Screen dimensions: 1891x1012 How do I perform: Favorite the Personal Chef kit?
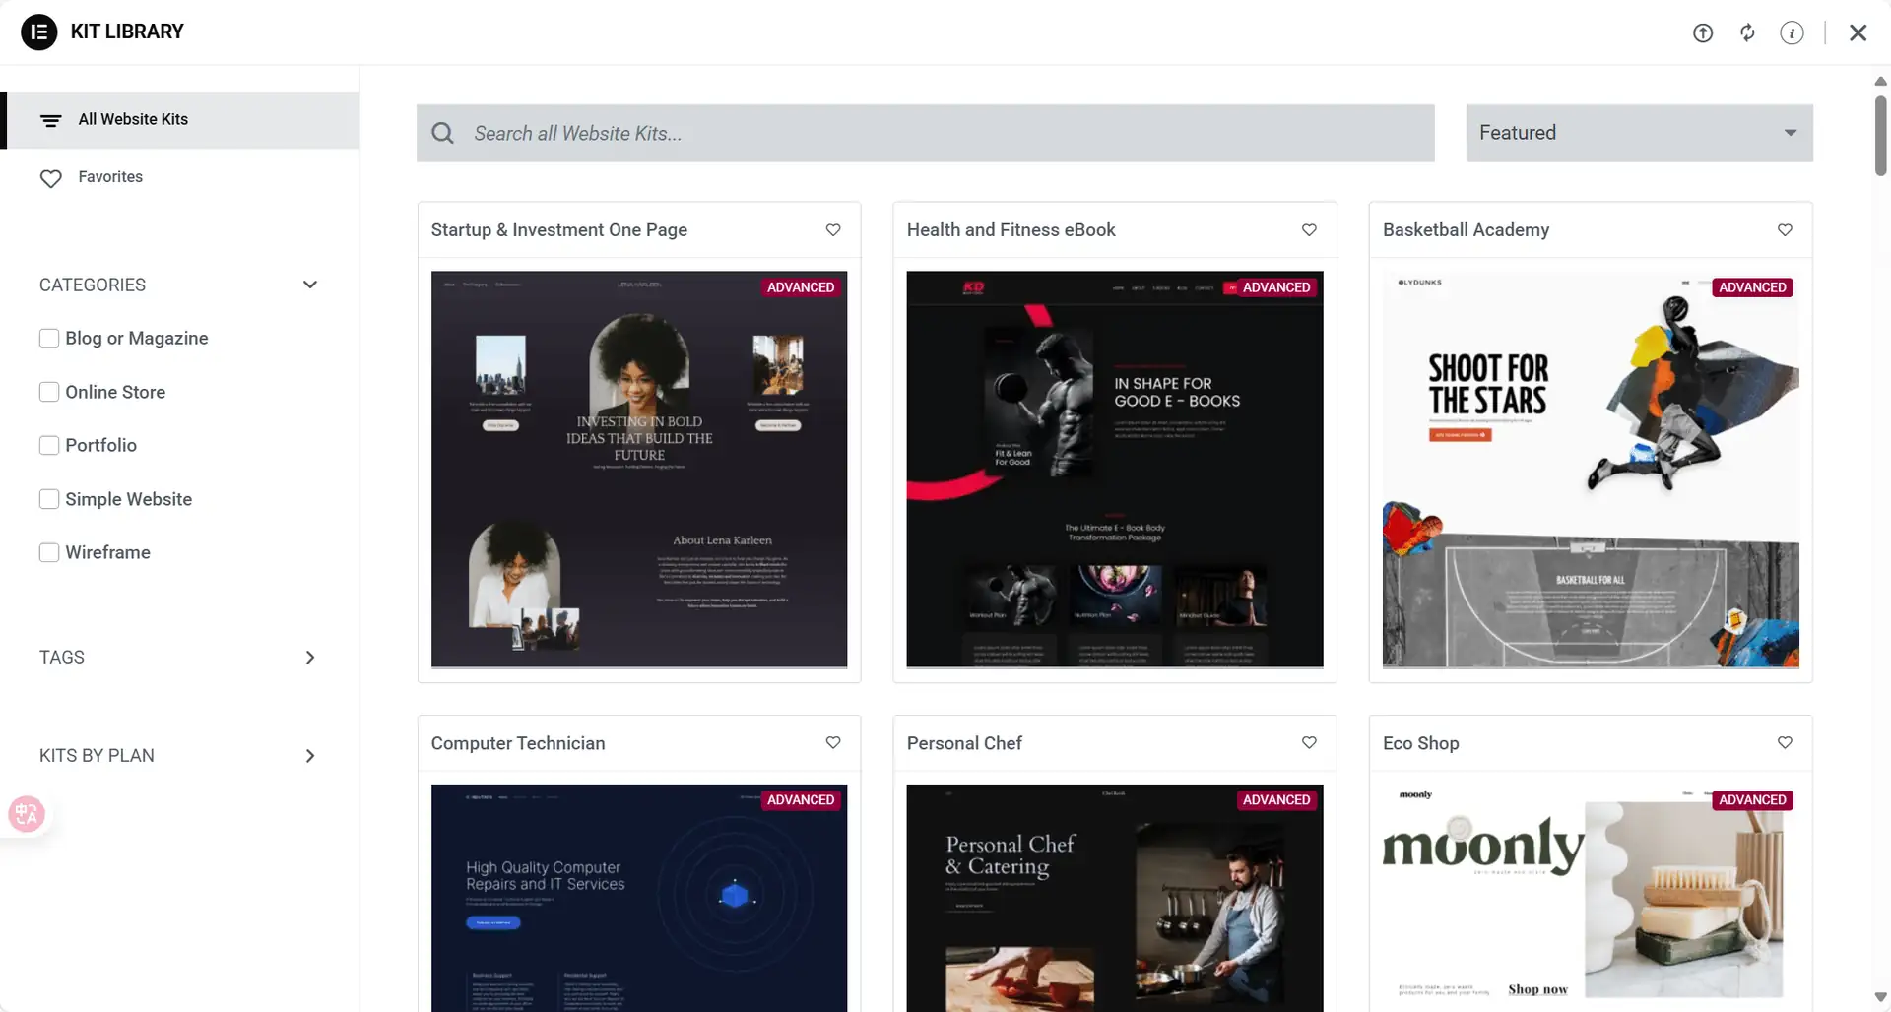(1309, 742)
